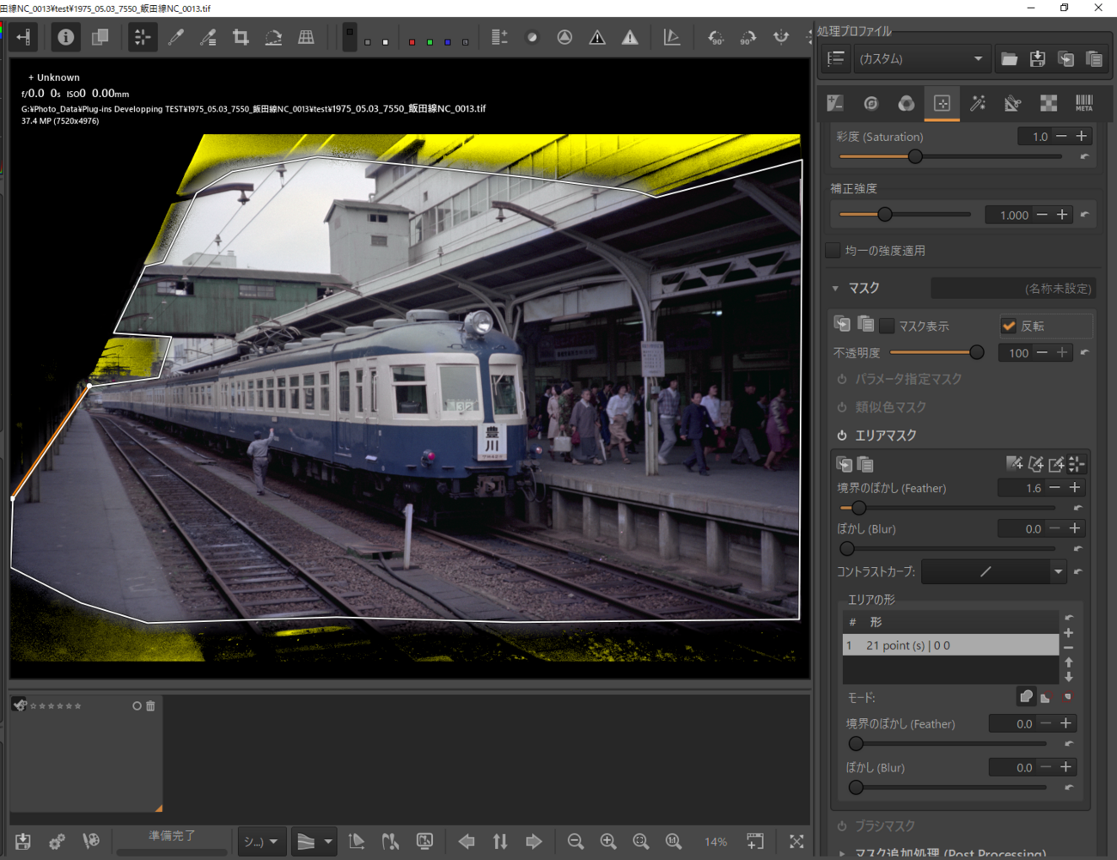Toggle the エリアマスク power button
The image size is (1117, 860).
pos(842,436)
